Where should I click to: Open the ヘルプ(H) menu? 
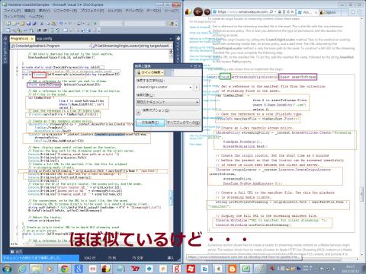coord(36,17)
